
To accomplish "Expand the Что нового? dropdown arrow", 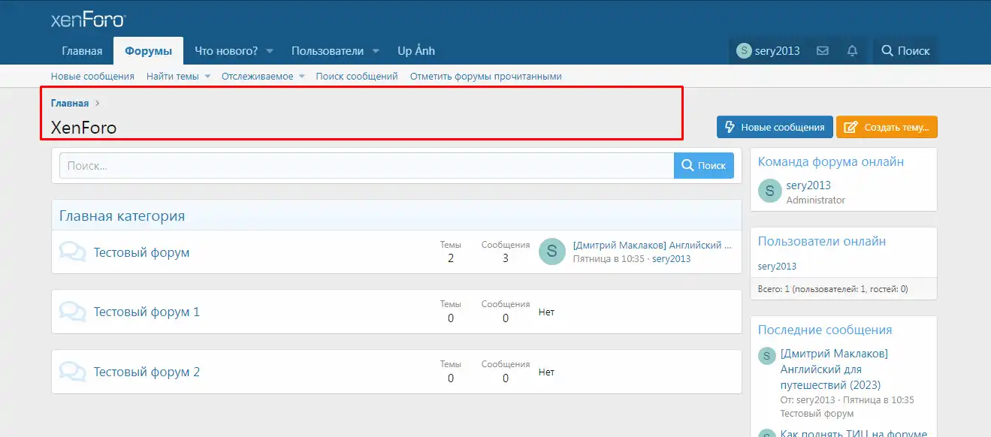I will pos(270,52).
